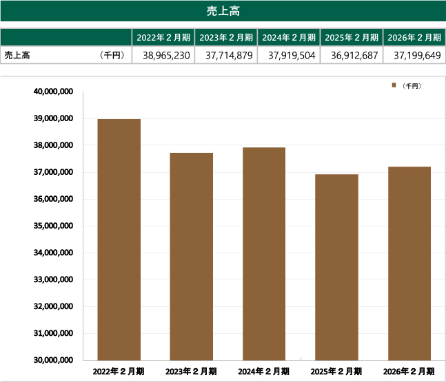Click the 売上高 row label in table
The width and height of the screenshot is (446, 382).
click(x=17, y=55)
